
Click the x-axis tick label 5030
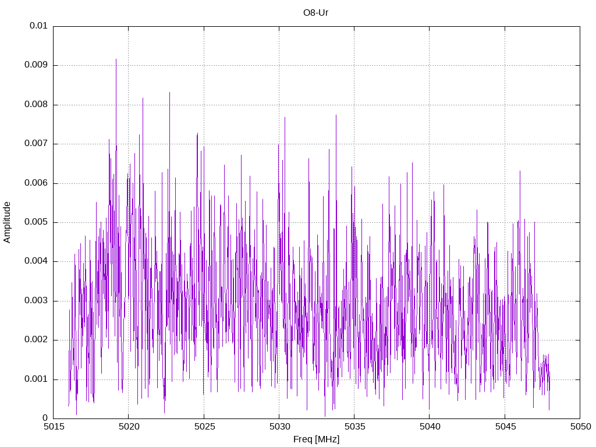(x=280, y=427)
